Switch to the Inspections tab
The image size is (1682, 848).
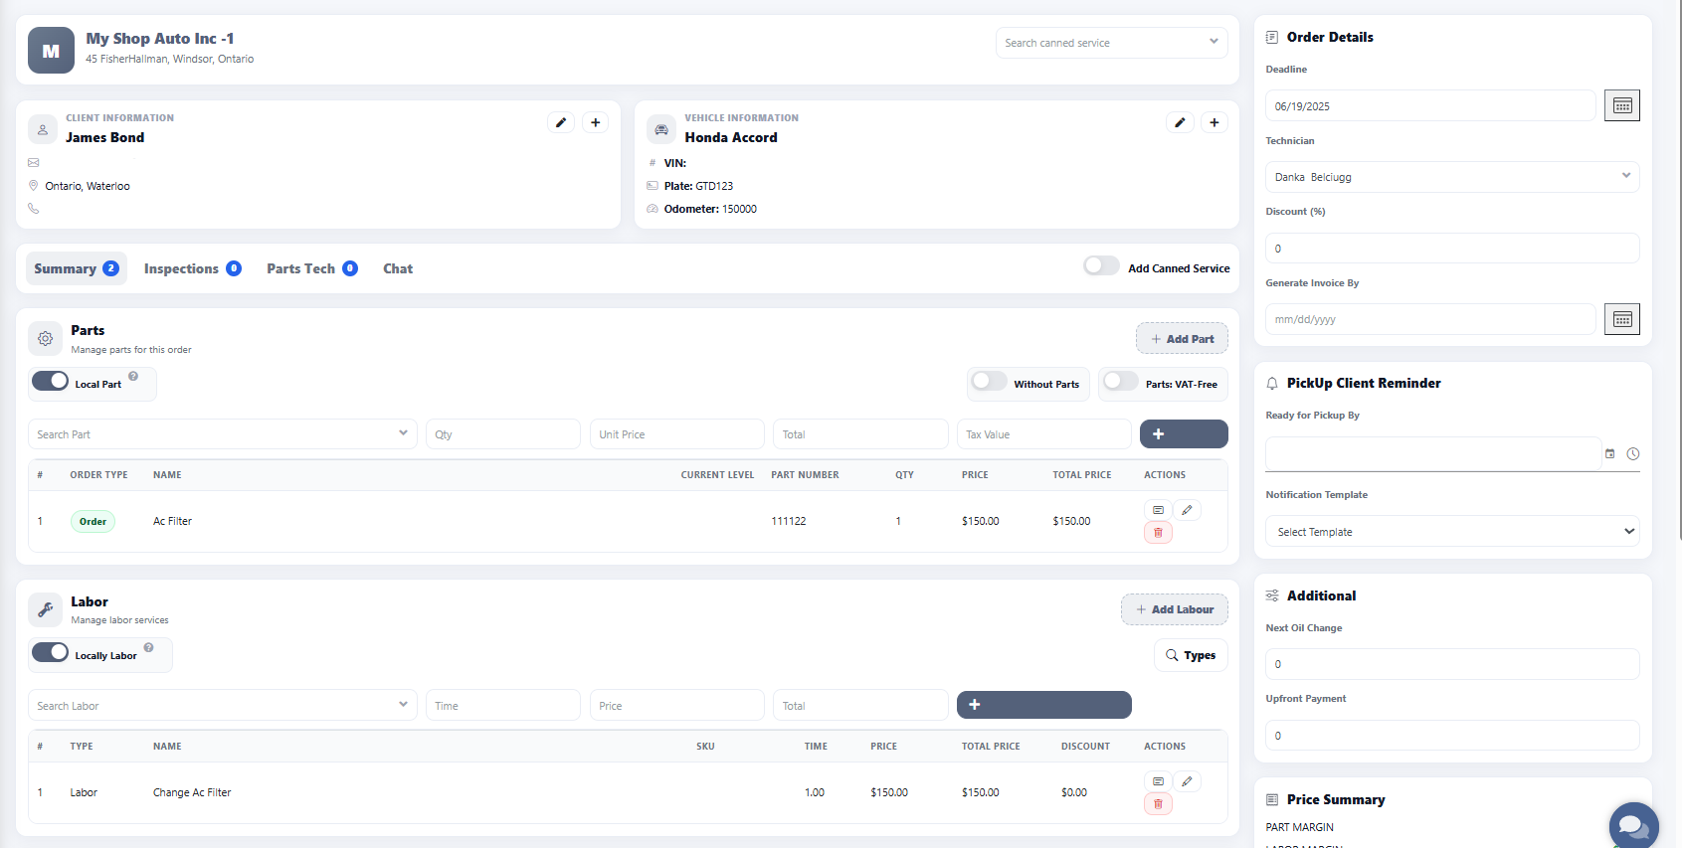click(x=192, y=268)
